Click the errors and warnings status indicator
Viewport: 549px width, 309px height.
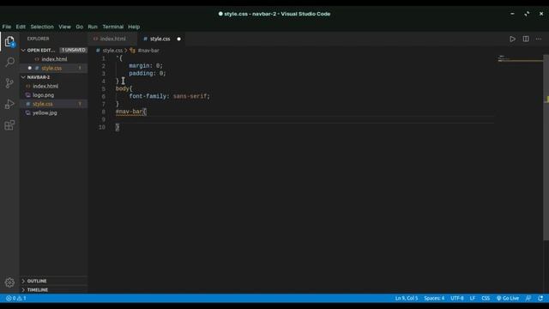tap(16, 298)
